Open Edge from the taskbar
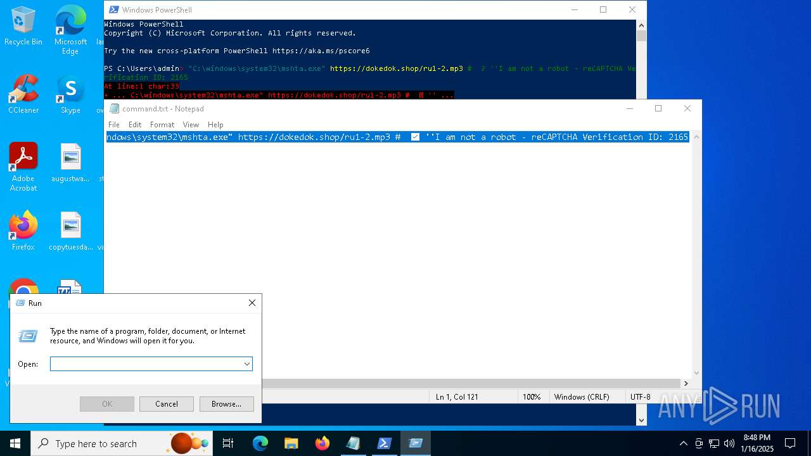The width and height of the screenshot is (811, 456). (x=260, y=443)
